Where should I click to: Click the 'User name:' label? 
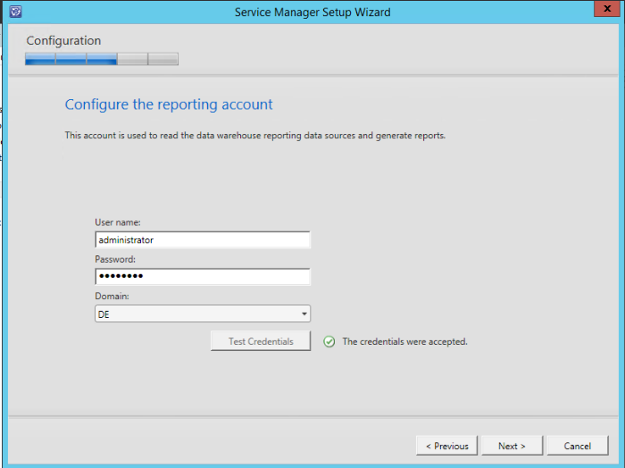click(118, 221)
